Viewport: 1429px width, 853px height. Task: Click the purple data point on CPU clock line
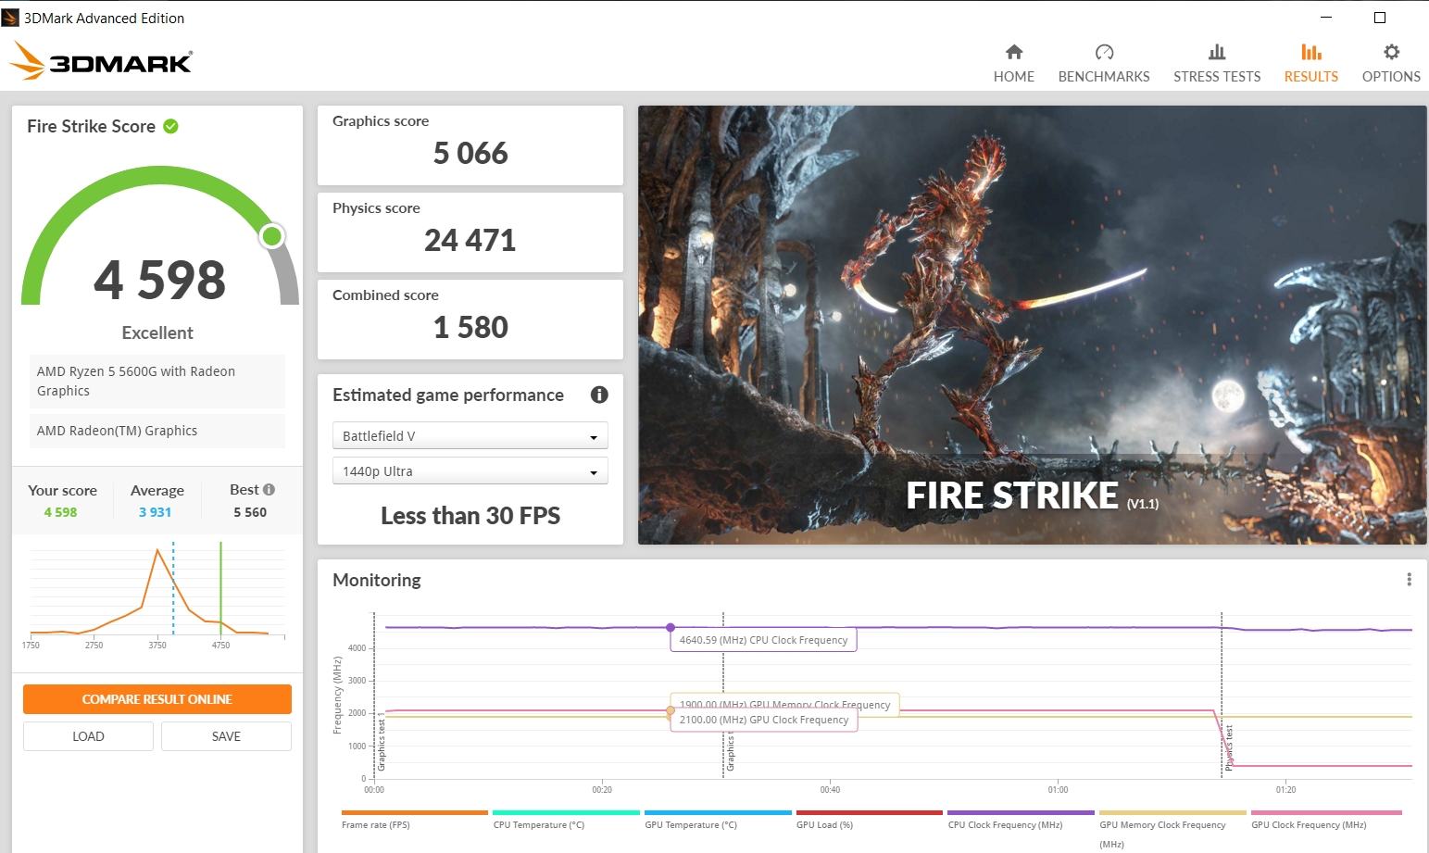671,627
